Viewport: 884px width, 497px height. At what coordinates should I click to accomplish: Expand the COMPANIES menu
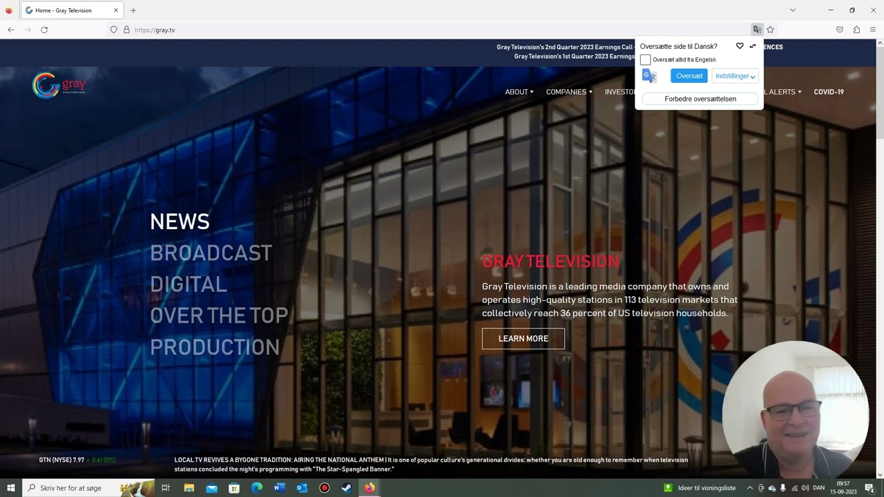[569, 92]
